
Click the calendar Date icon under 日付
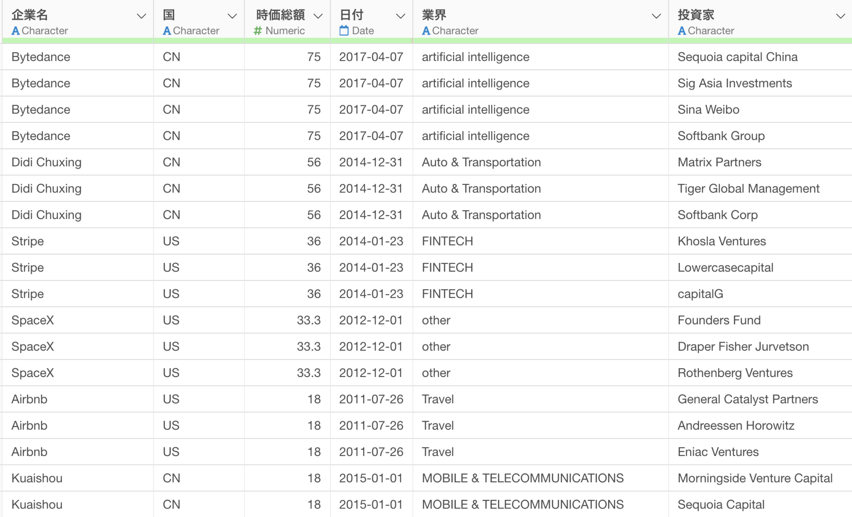(344, 30)
